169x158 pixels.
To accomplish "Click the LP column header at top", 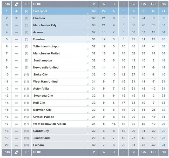I will (x=27, y=4).
